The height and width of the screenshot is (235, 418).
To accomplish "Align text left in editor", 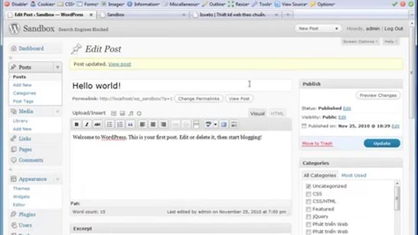I will (x=142, y=125).
